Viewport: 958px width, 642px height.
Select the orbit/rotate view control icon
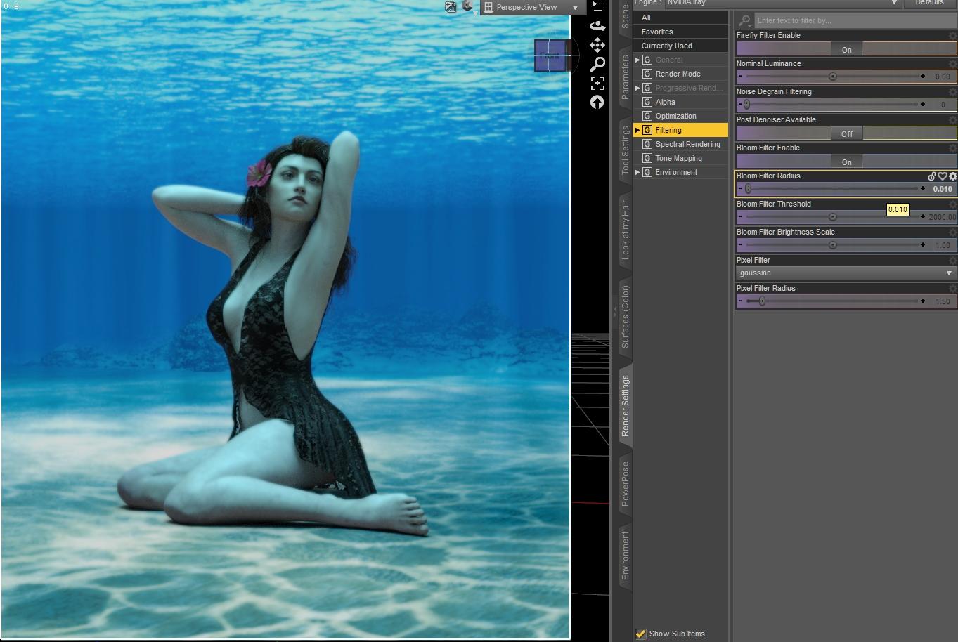click(597, 26)
